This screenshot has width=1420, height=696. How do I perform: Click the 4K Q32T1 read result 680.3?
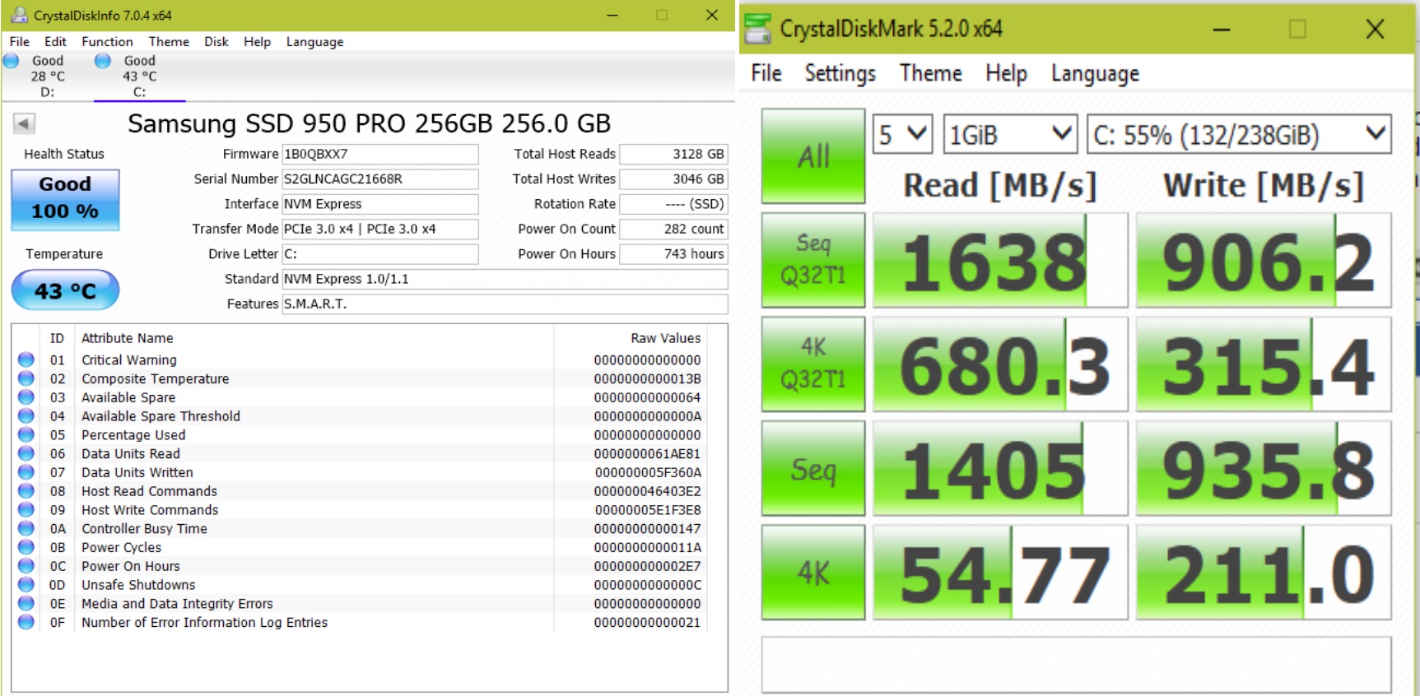1000,364
